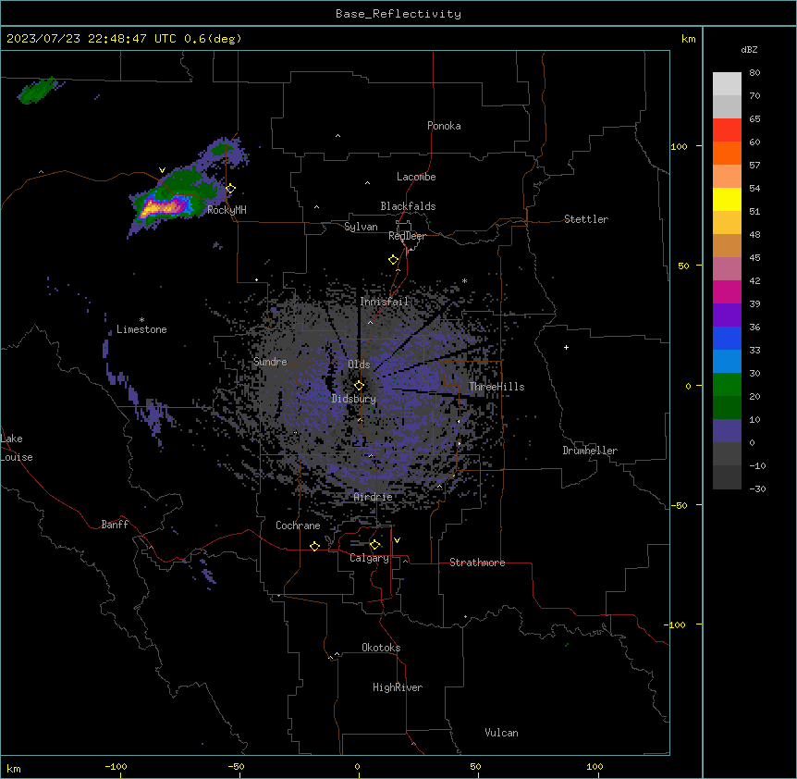The image size is (797, 779).
Task: Click the 45 value on the dBZ scale
Action: 754,257
